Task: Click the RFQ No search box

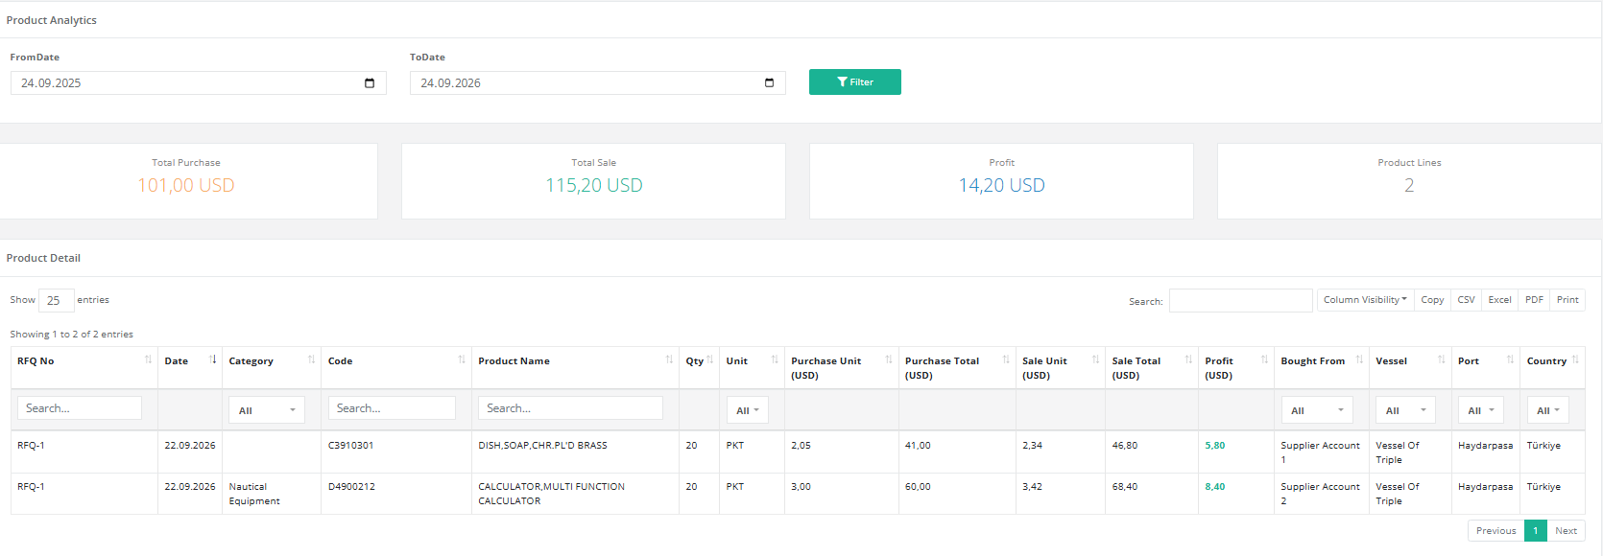Action: pyautogui.click(x=80, y=408)
